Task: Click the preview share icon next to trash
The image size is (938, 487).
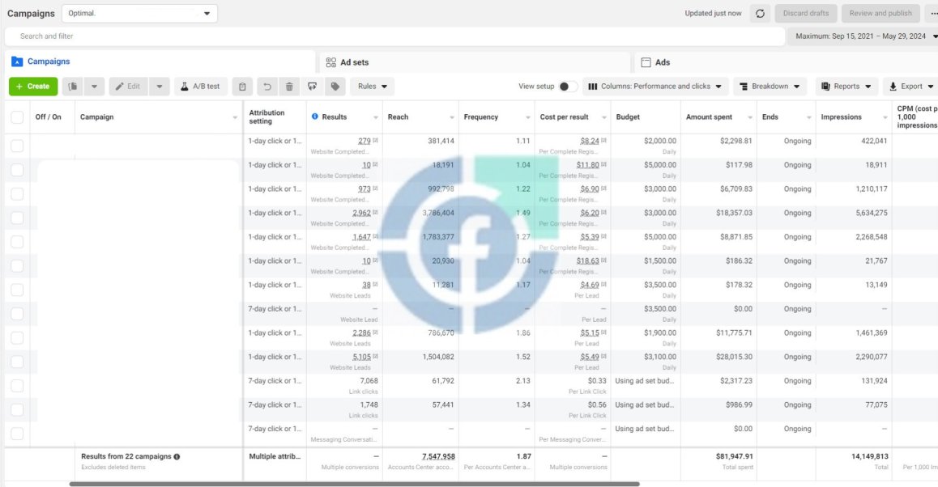Action: [313, 87]
